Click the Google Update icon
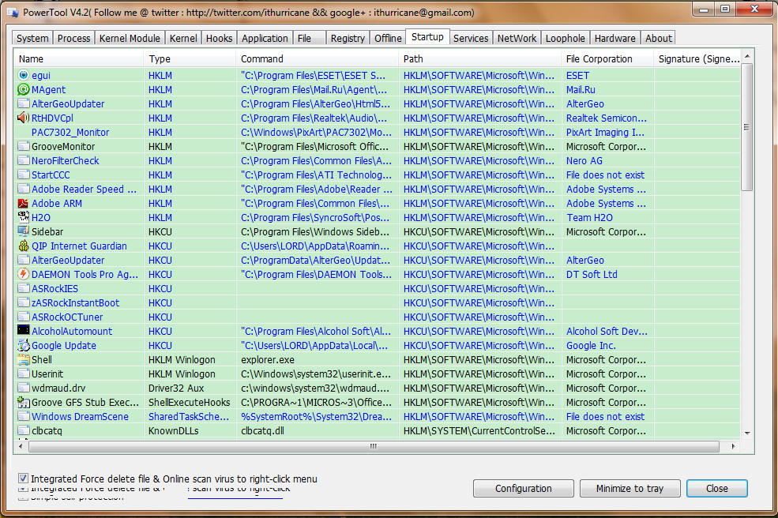This screenshot has width=778, height=518. [24, 345]
